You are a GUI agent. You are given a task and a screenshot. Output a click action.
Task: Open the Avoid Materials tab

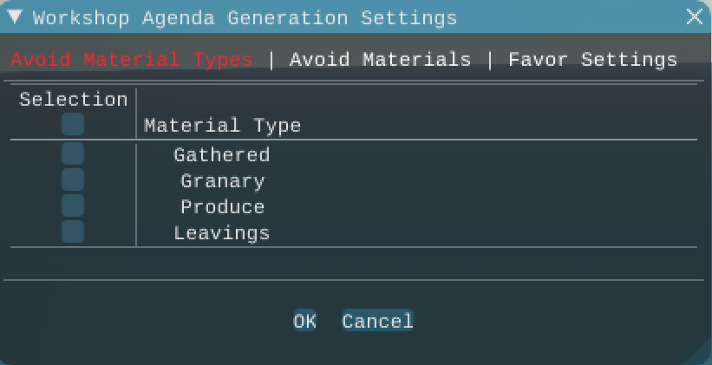point(380,60)
